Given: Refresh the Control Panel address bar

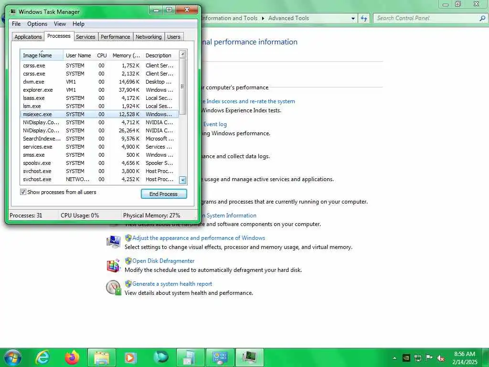Looking at the screenshot, I should pyautogui.click(x=364, y=18).
